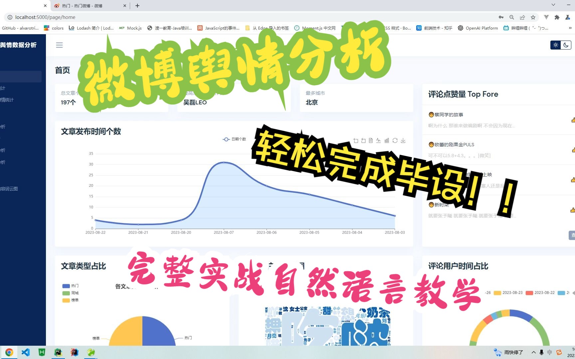Click the share page icon
The image size is (575, 359).
[x=522, y=17]
